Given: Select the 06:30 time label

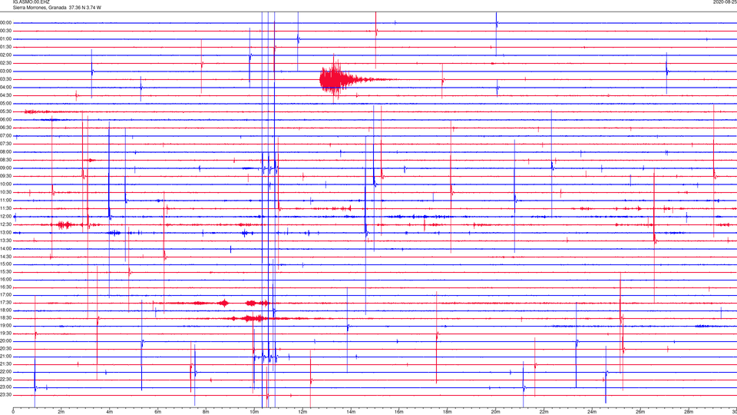Looking at the screenshot, I should tap(6, 128).
